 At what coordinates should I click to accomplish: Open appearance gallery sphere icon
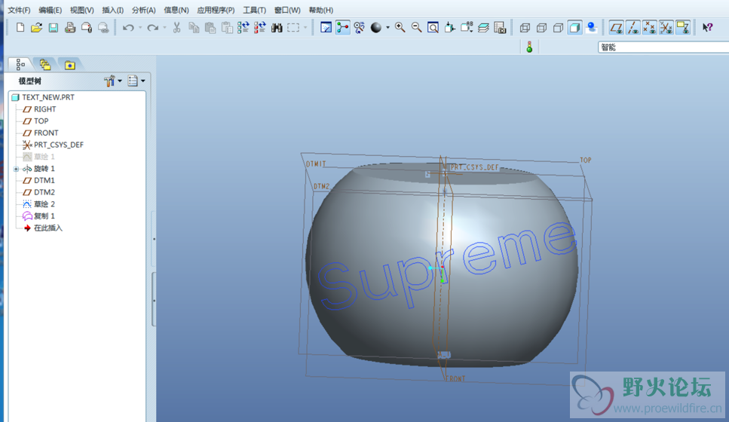click(375, 28)
